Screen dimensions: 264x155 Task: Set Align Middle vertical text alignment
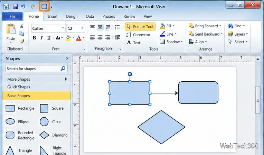pyautogui.click(x=100, y=27)
